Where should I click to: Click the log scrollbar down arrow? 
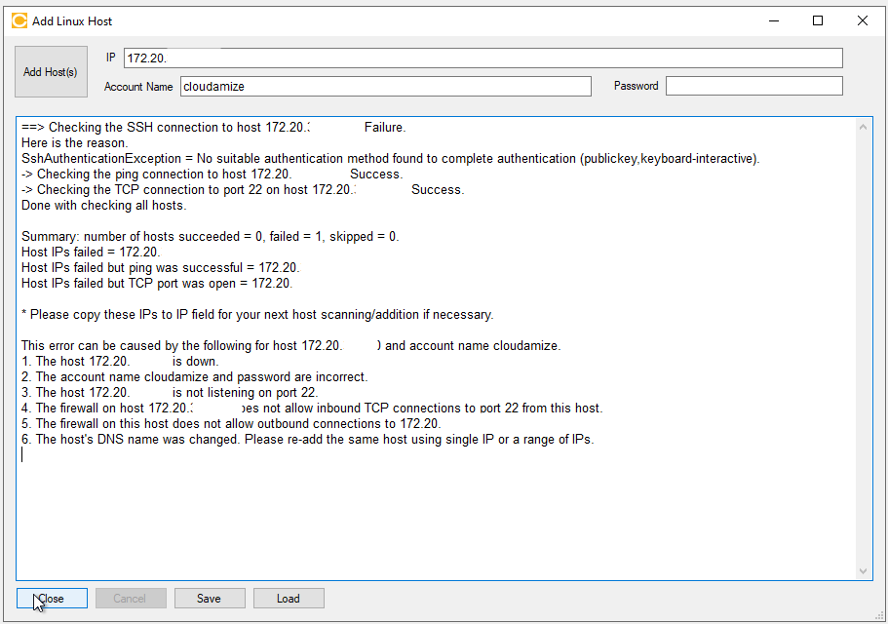[864, 571]
